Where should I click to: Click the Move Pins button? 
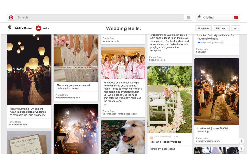click(203, 28)
